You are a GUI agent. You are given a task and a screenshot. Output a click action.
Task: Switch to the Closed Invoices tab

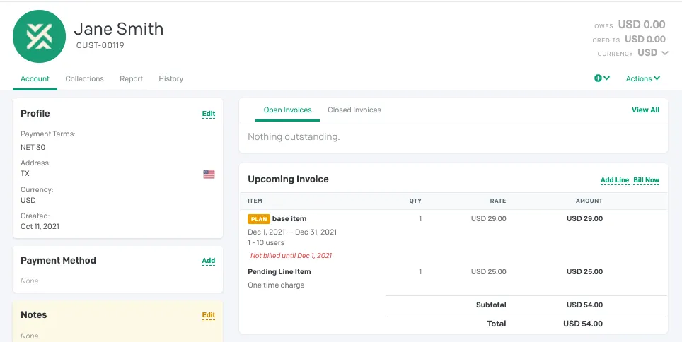354,110
